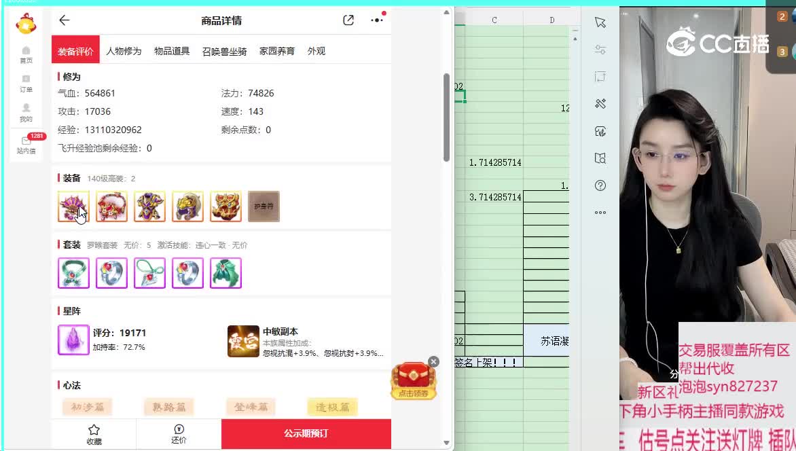The width and height of the screenshot is (796, 451).
Task: Switch to the 装备评价 tab
Action: click(75, 50)
